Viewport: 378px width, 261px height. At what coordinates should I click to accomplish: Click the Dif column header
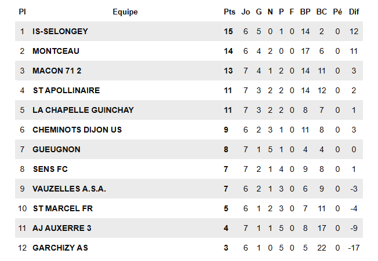[x=354, y=12]
